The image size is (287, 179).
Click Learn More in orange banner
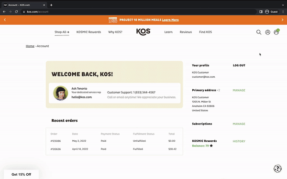tap(170, 20)
